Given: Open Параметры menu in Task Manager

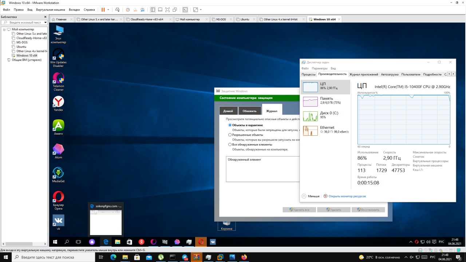Looking at the screenshot, I should click(x=320, y=68).
